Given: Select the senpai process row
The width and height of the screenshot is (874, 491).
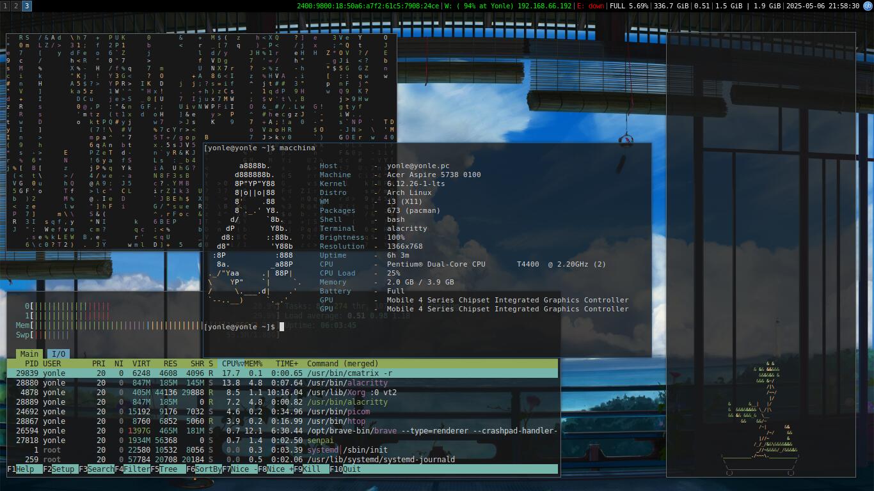Looking at the screenshot, I should [283, 440].
